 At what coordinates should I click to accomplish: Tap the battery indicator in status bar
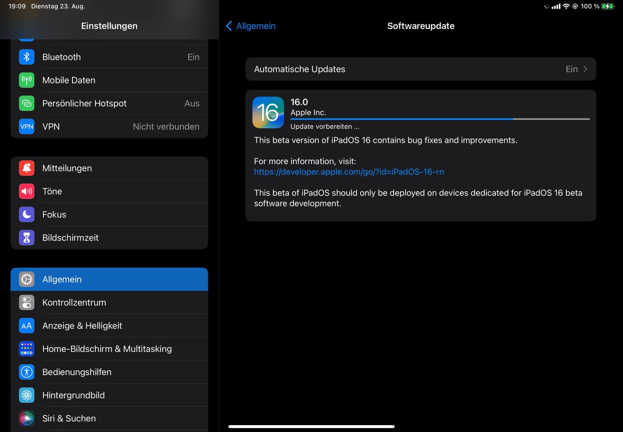[x=607, y=6]
